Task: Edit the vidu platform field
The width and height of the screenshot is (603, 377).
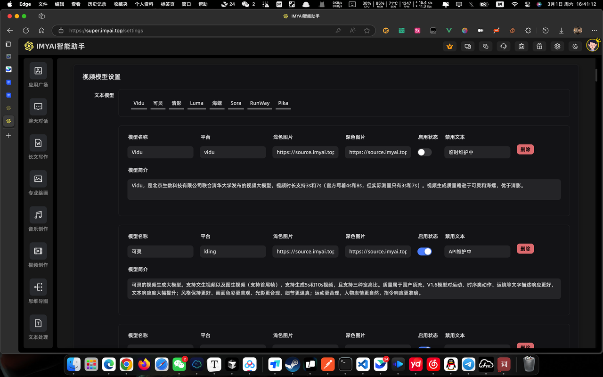Action: point(233,152)
